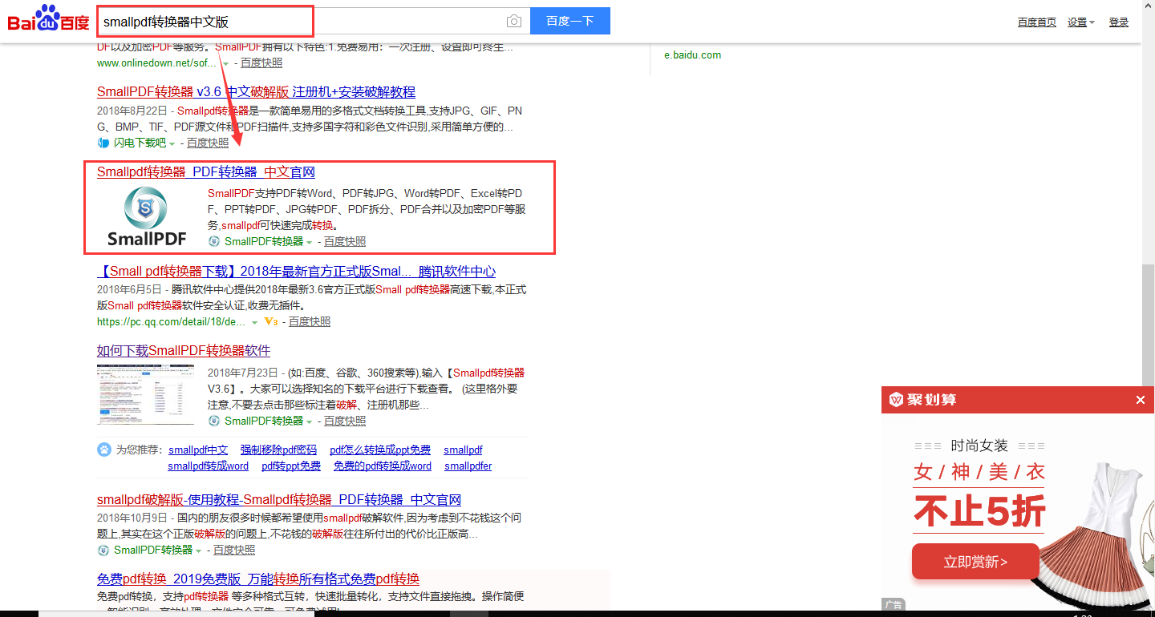Select related search smallpdf
The height and width of the screenshot is (617, 1155).
[x=463, y=450]
